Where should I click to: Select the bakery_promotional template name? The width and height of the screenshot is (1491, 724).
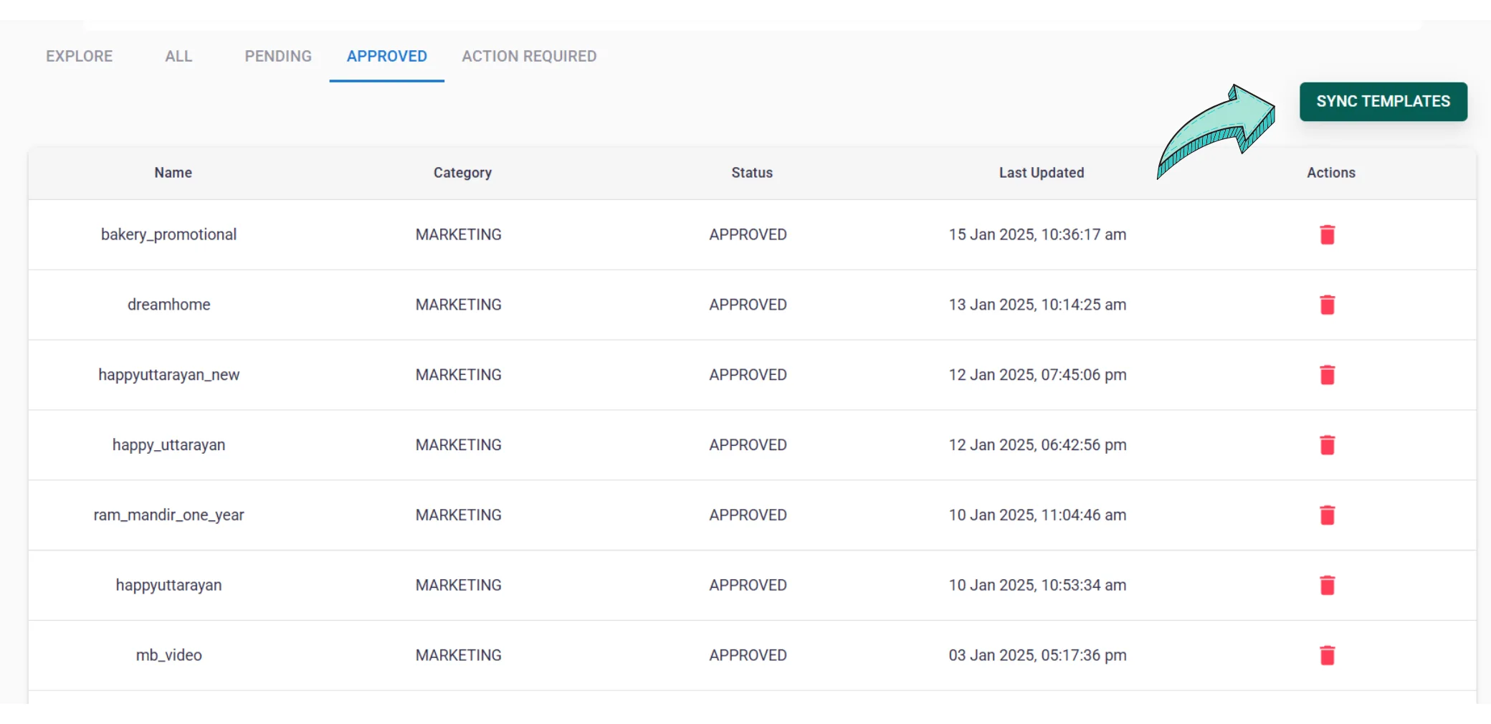tap(169, 234)
